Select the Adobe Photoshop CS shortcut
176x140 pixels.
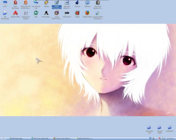click(x=57, y=5)
